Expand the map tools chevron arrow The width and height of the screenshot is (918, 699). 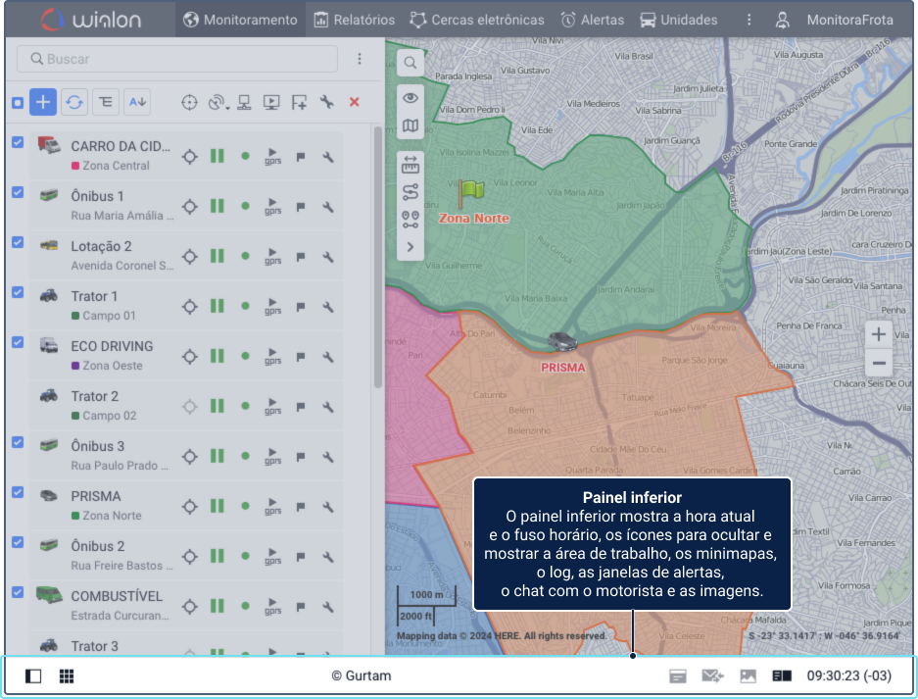(411, 247)
